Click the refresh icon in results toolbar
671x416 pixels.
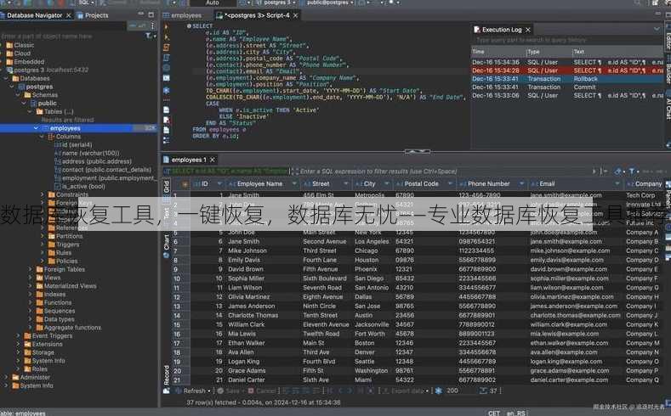click(179, 391)
